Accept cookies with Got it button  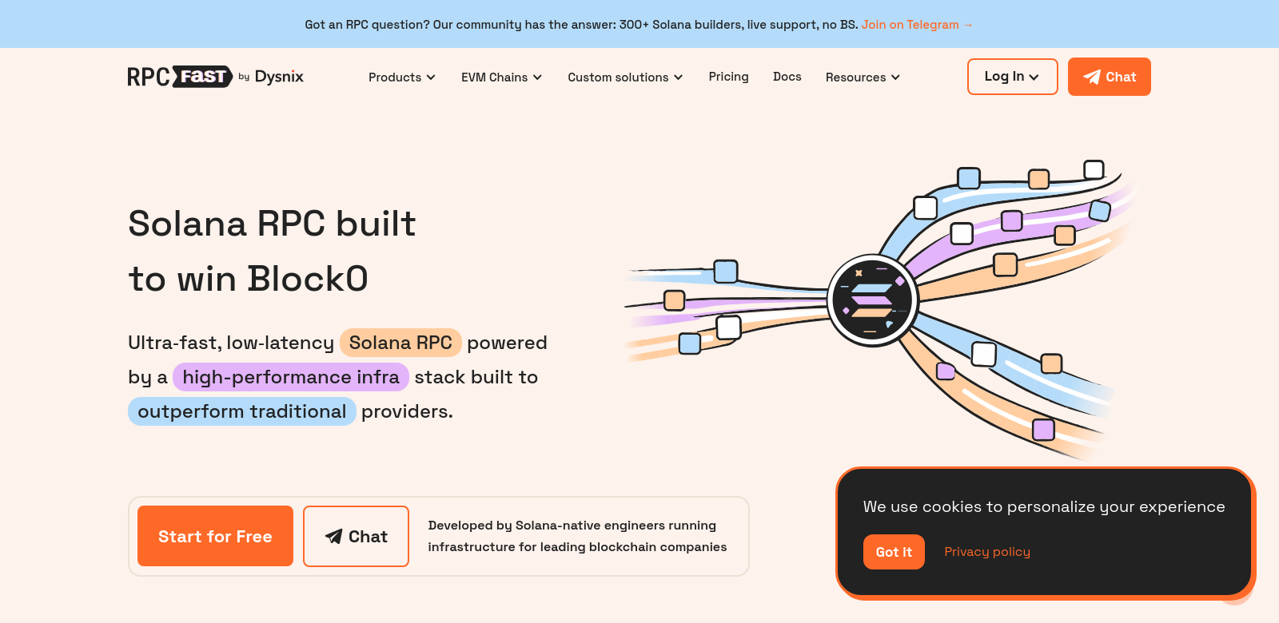(894, 552)
